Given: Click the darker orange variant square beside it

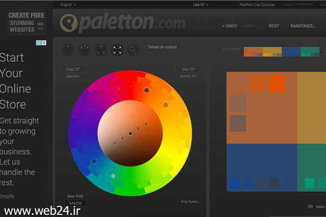Looking at the screenshot, I should coord(258,84).
